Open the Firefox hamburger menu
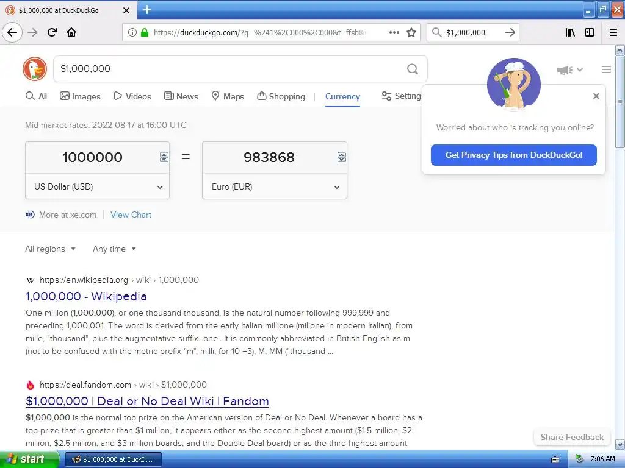The image size is (625, 468). (613, 32)
